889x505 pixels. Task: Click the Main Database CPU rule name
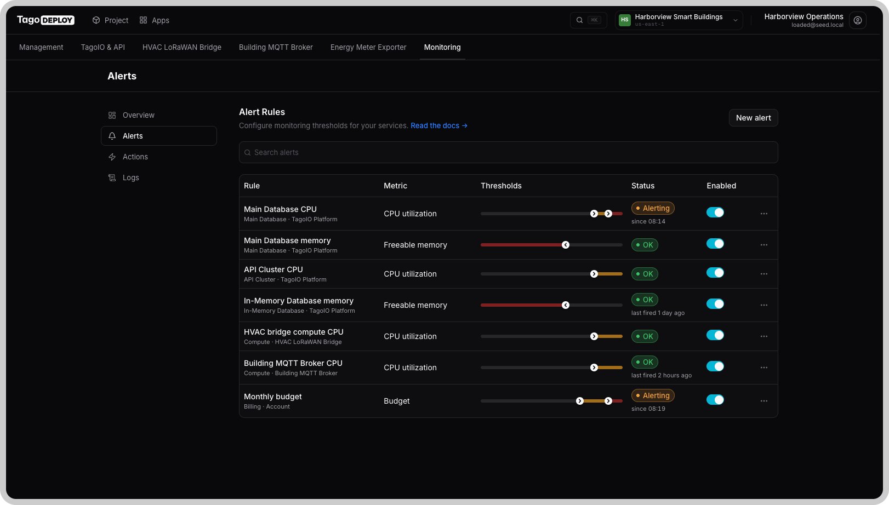pos(280,209)
